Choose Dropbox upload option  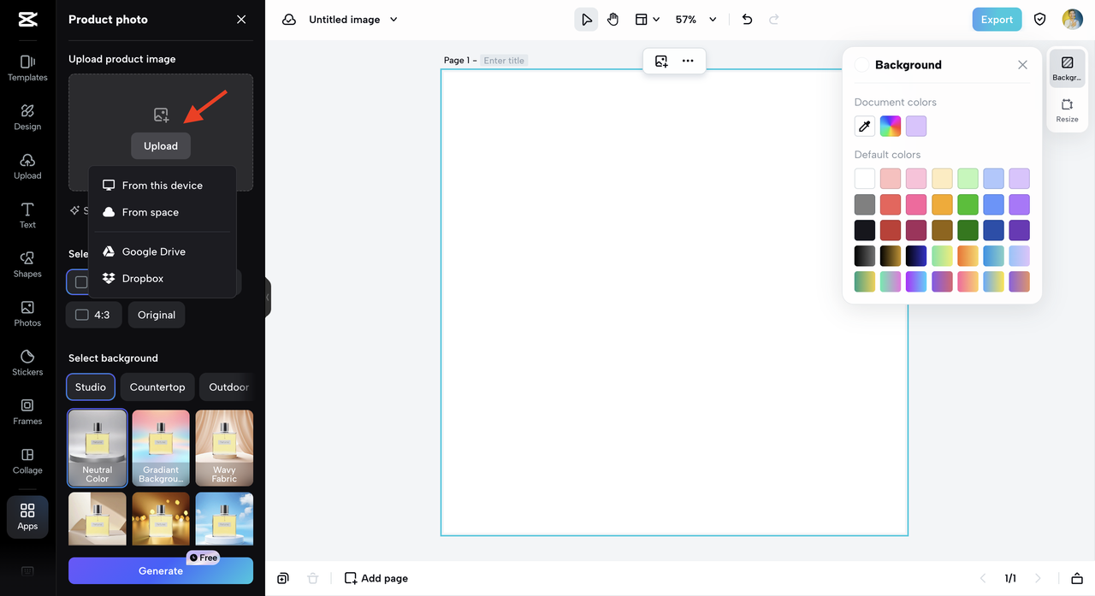tap(163, 278)
